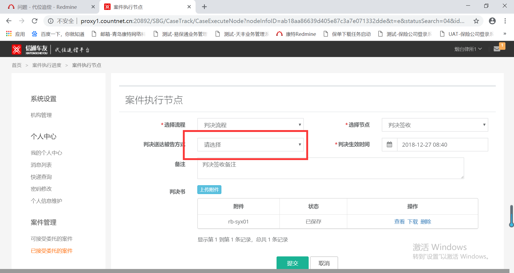Close the Redmine browser tab
Screen dimensions: 514x273
[x=93, y=7]
